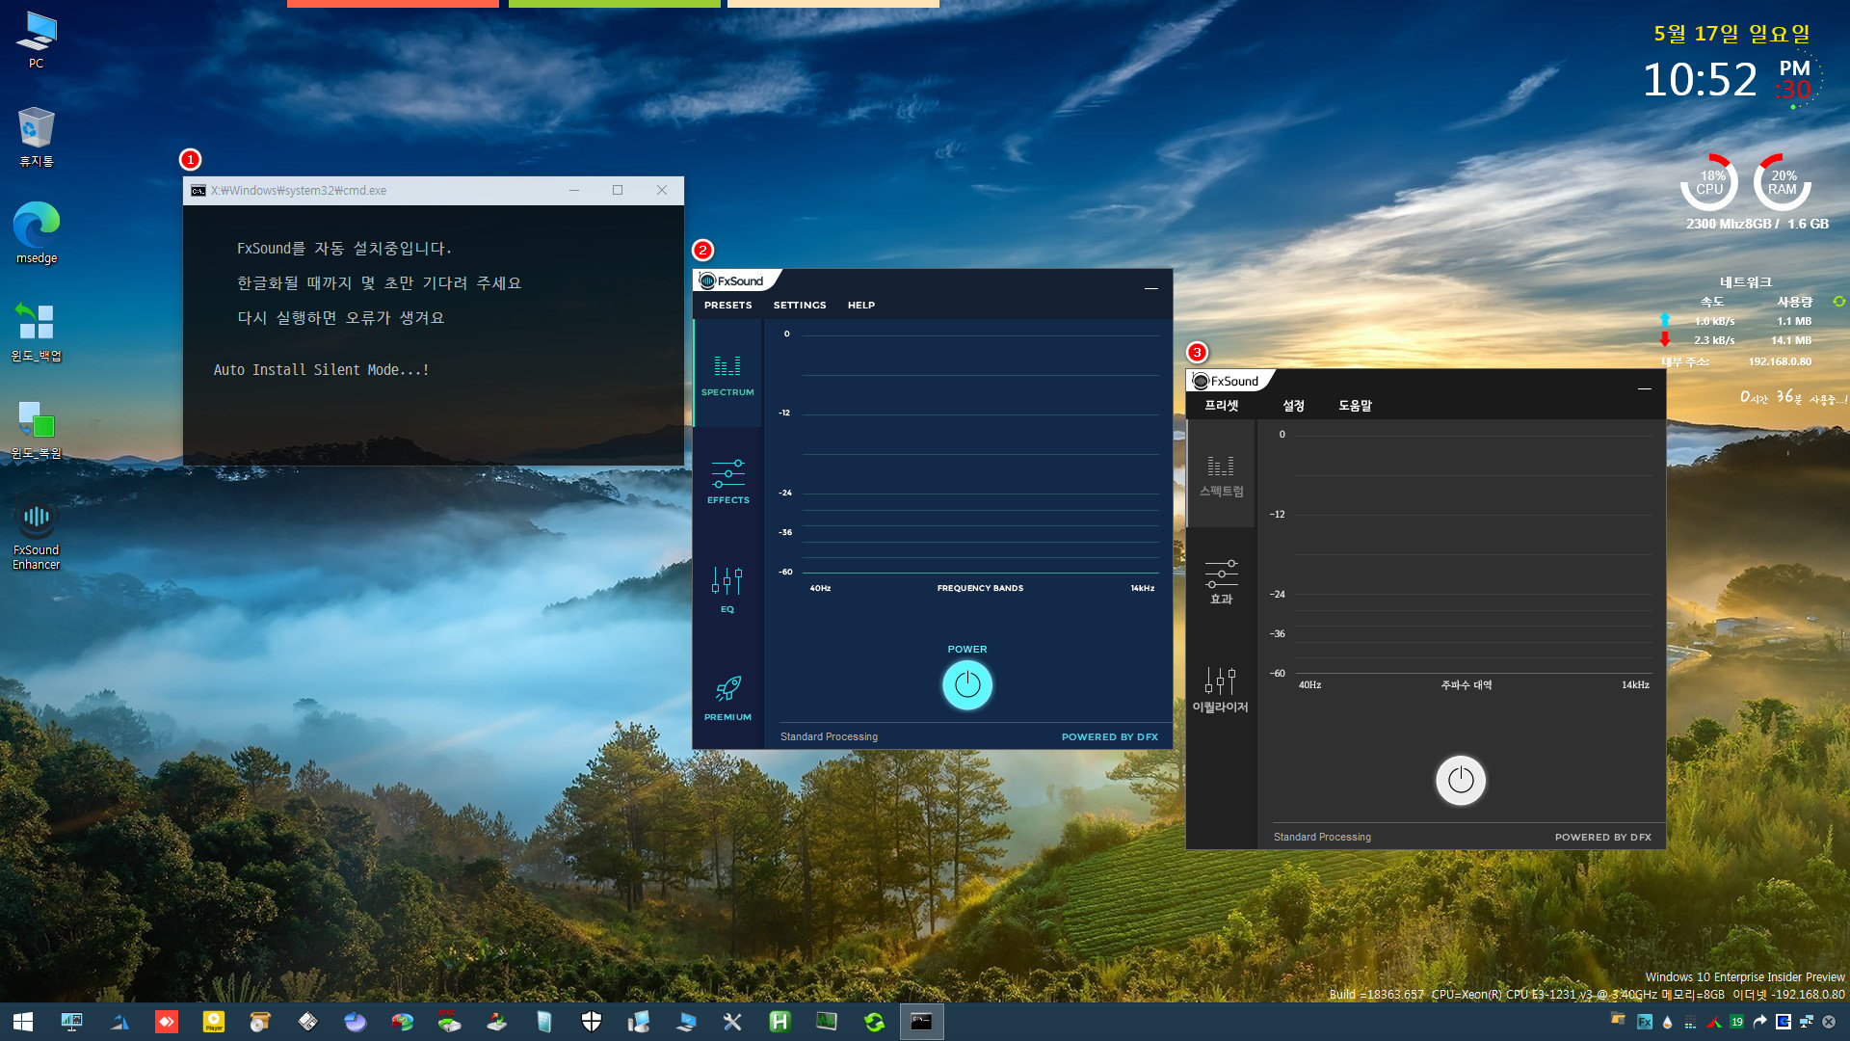
Task: Click HELP button in FxSound English
Action: 860,305
